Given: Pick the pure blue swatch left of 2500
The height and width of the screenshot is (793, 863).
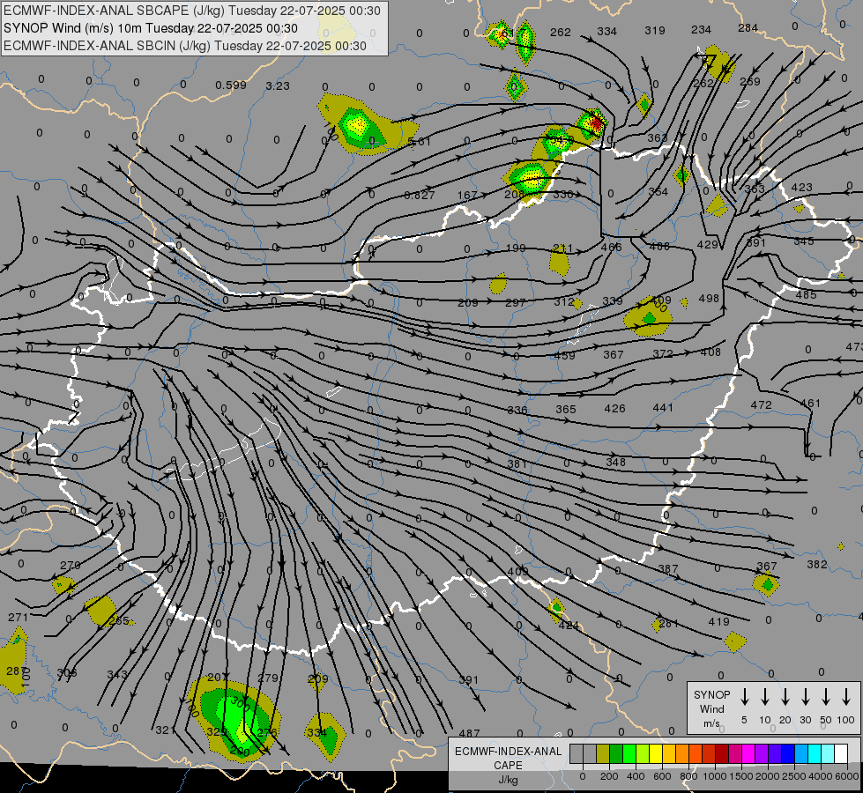Looking at the screenshot, I should tap(787, 754).
